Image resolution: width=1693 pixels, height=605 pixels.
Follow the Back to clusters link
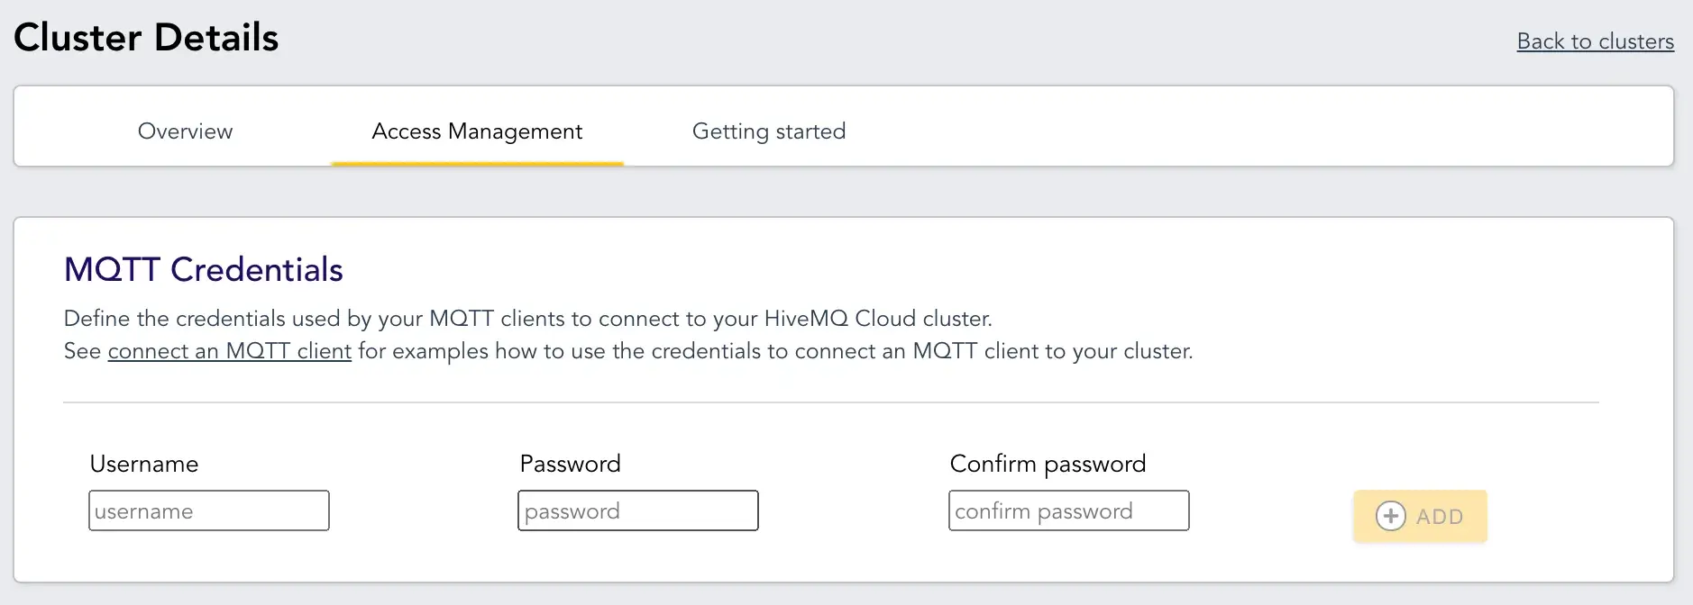tap(1595, 41)
